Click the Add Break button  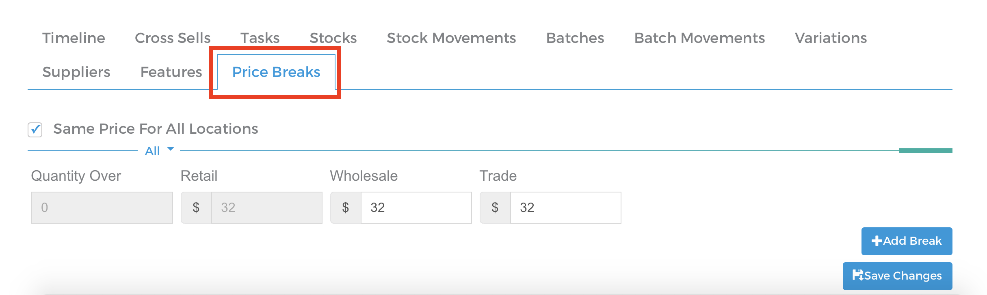[x=907, y=241]
